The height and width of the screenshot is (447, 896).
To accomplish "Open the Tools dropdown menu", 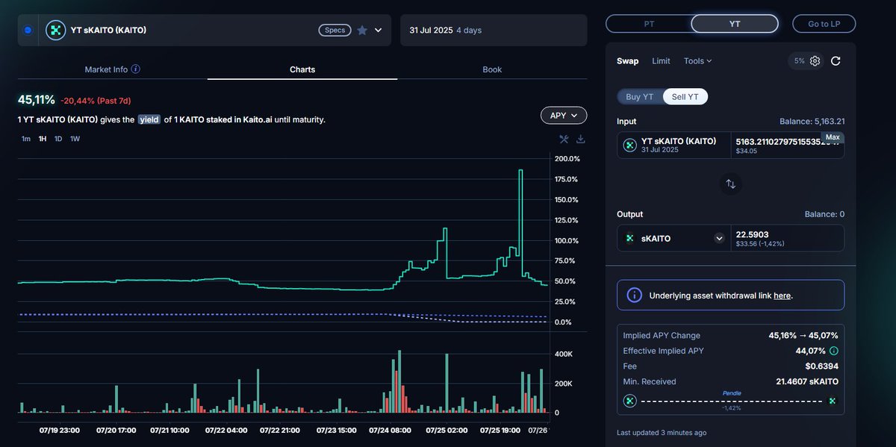I will (x=698, y=61).
